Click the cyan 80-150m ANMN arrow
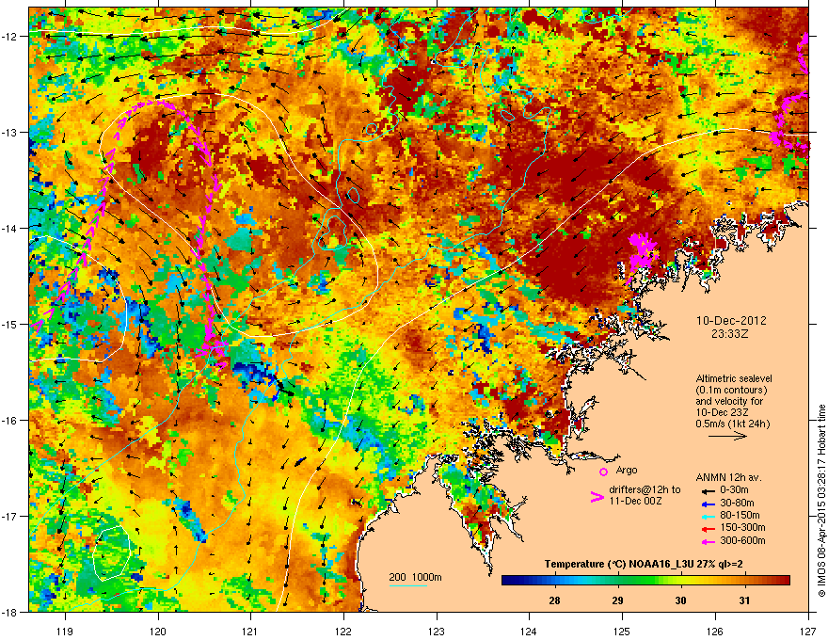The width and height of the screenshot is (828, 640). pos(707,516)
